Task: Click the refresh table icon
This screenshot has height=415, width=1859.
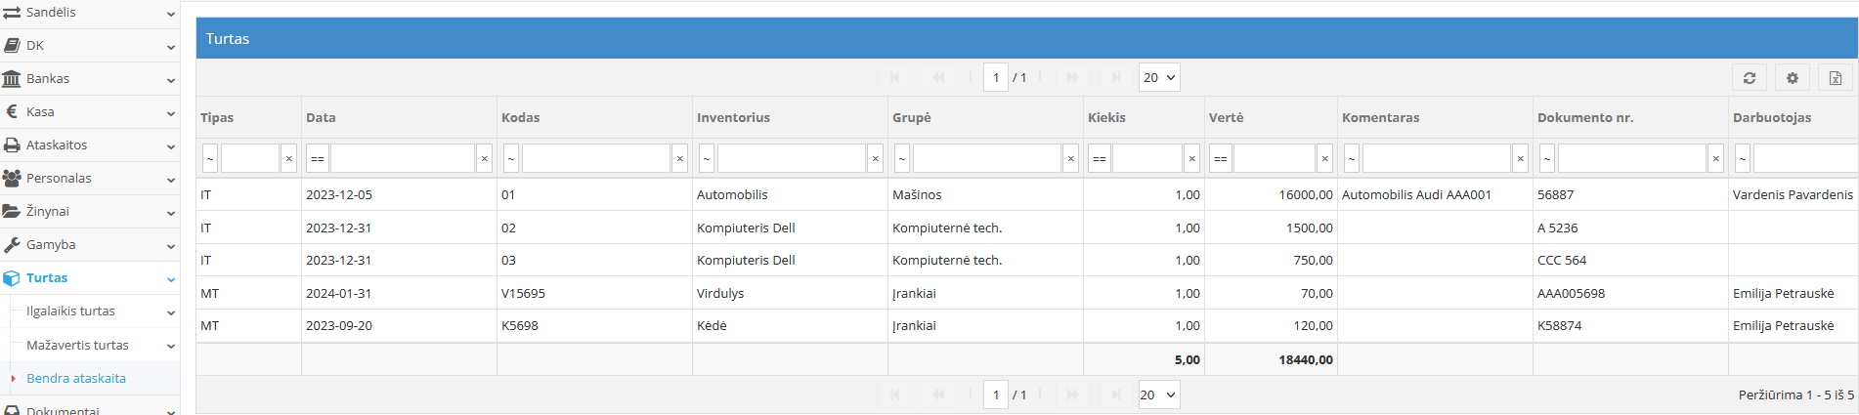Action: pyautogui.click(x=1750, y=78)
